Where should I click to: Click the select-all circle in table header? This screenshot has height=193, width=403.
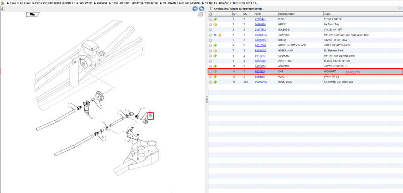pos(210,14)
